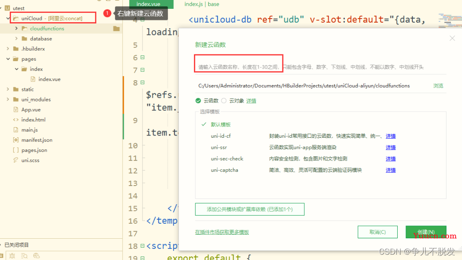
Task: Click the index.html file icon
Action: (16, 120)
